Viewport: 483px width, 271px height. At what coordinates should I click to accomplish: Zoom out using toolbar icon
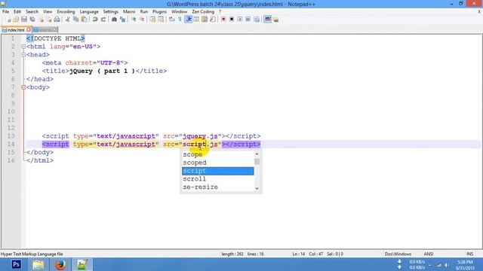[x=142, y=20]
